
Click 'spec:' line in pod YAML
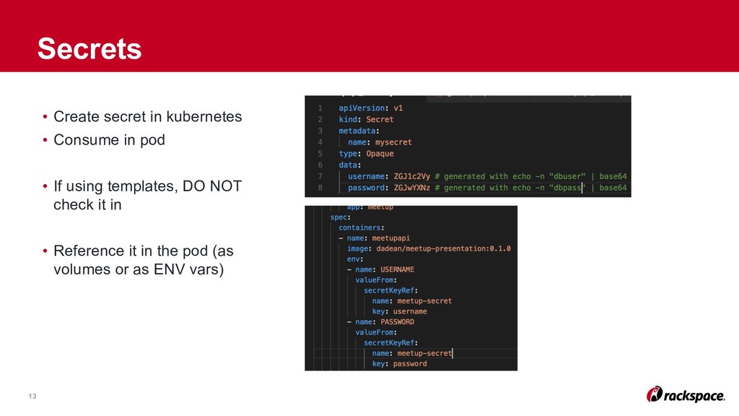[341, 217]
